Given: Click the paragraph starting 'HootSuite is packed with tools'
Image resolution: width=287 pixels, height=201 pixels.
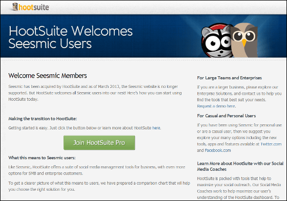Looking at the screenshot, I should [x=239, y=188].
